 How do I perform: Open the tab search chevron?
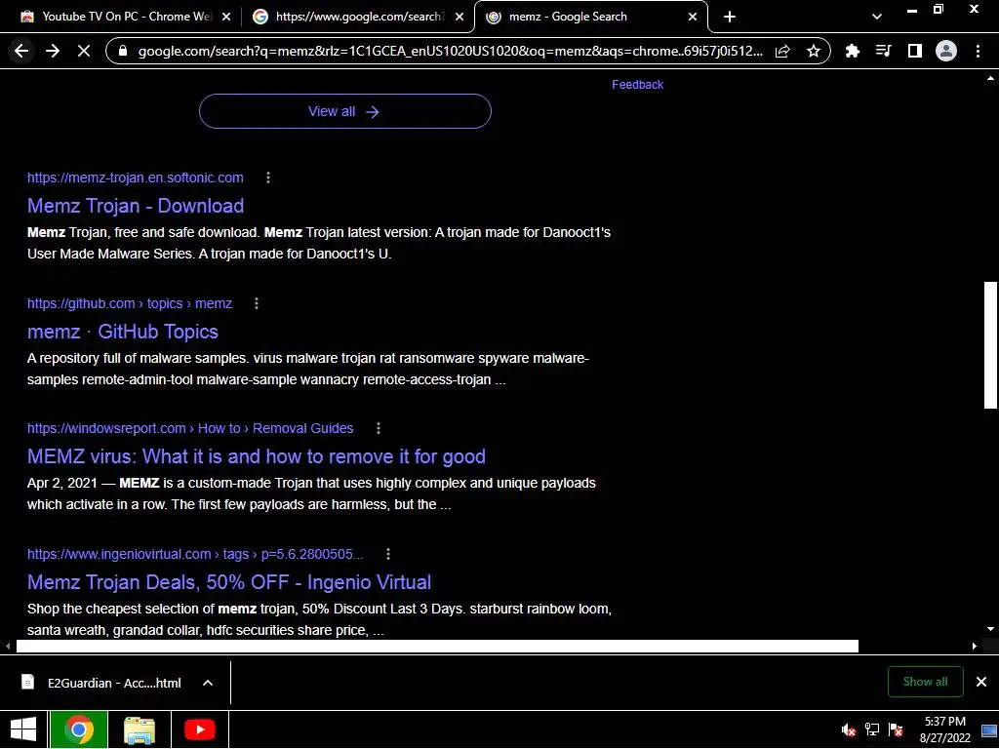(877, 17)
